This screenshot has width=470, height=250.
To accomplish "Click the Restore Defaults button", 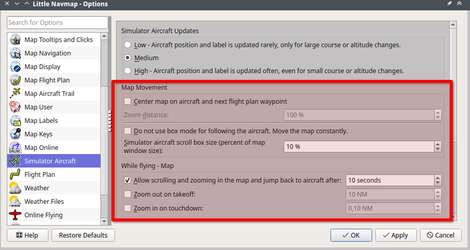I will point(83,235).
